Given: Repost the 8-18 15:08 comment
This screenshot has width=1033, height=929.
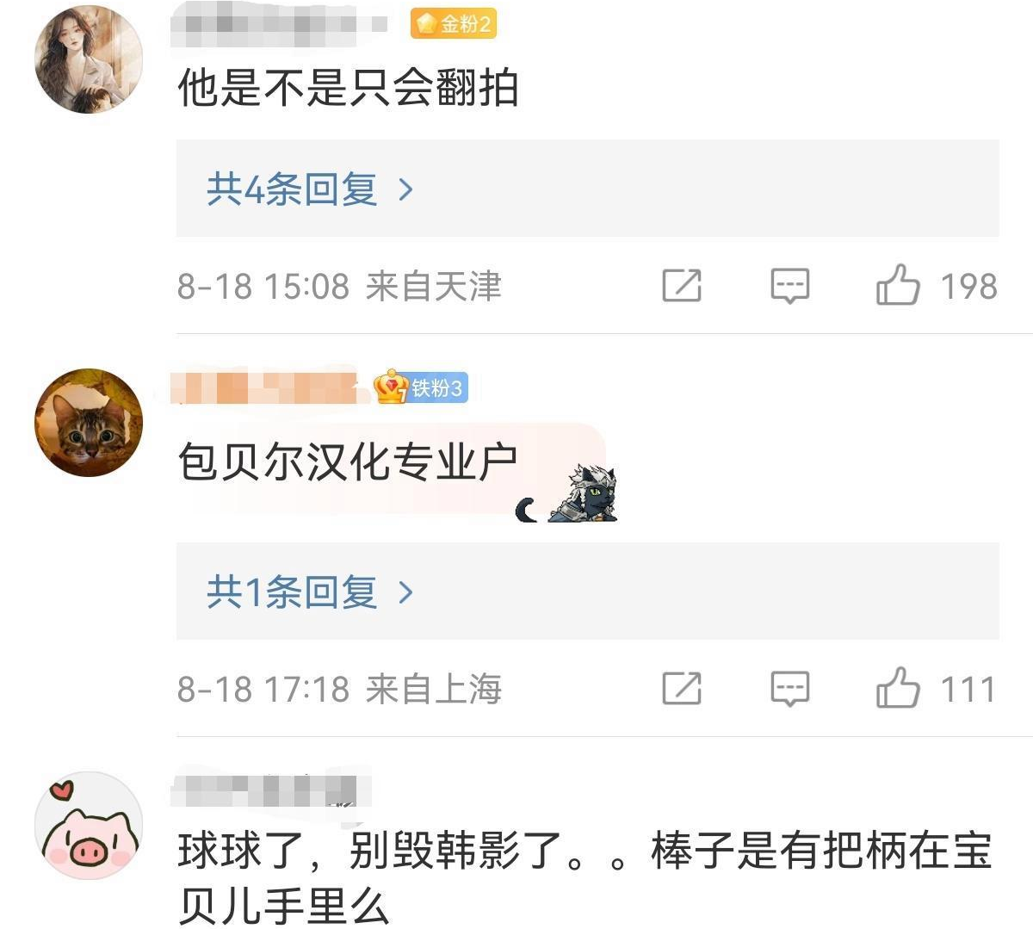Looking at the screenshot, I should coord(682,286).
